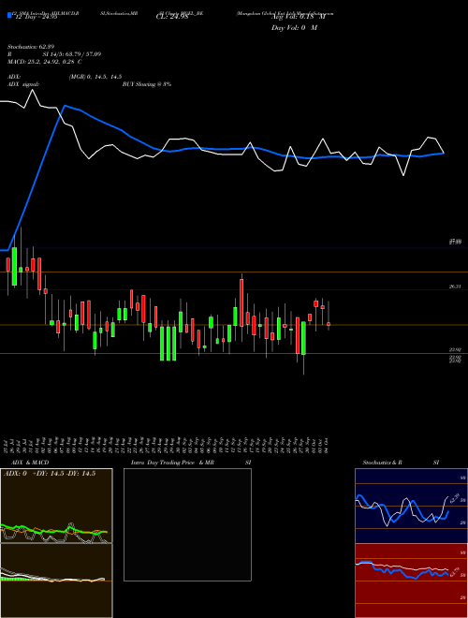The width and height of the screenshot is (468, 618).
Task: Click the 'Stochastics & RSI' panel title
Action: (x=401, y=463)
